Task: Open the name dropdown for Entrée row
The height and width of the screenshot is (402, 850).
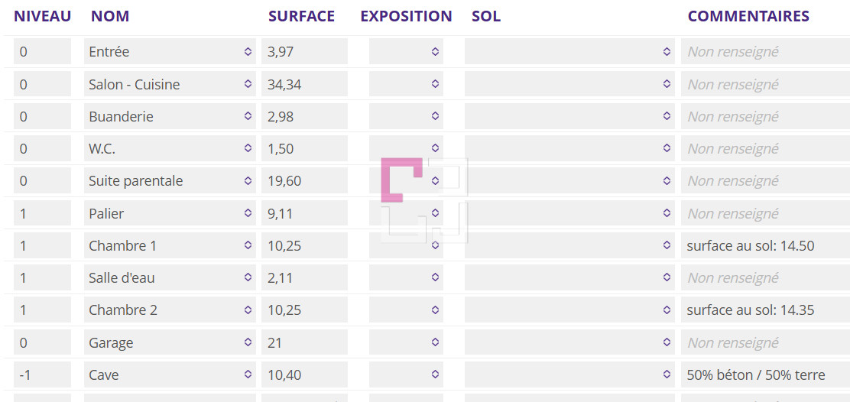Action: (170, 51)
